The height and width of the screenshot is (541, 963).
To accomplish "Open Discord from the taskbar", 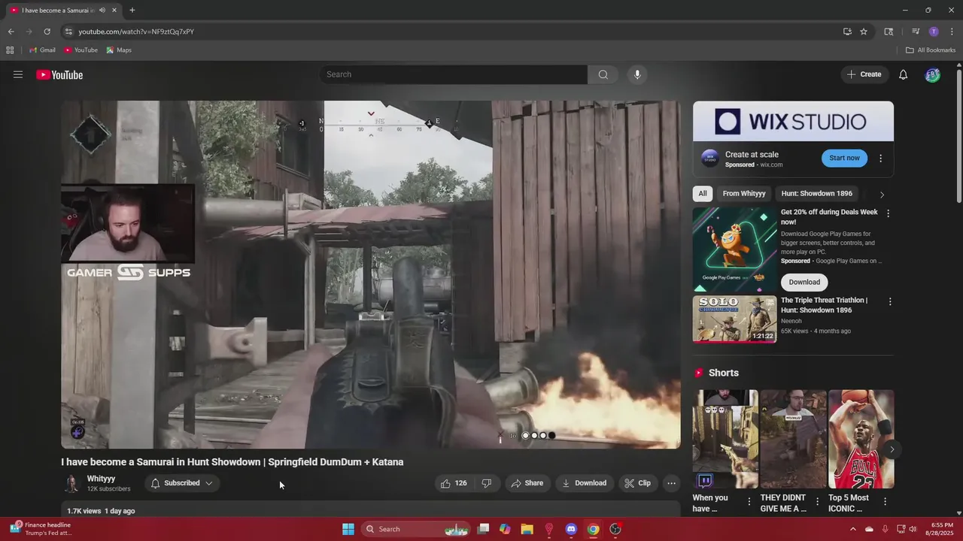I will coord(571,529).
